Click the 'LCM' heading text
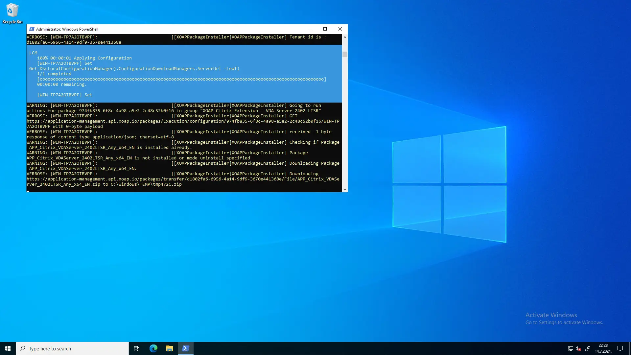 (33, 53)
